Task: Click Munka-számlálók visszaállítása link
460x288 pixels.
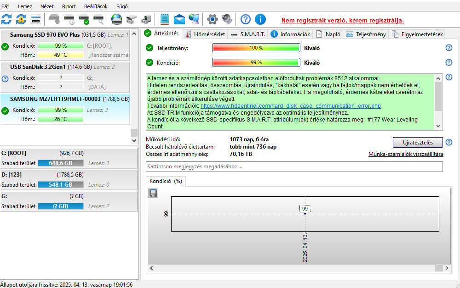Action: pos(406,154)
